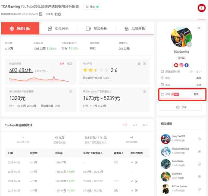Click the channel category tag under TCA Gaming
The height and width of the screenshot is (196, 208).
click(x=181, y=58)
